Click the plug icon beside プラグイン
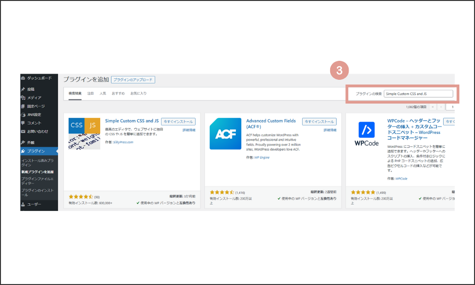Screen dimensions: 475x285 click(23, 151)
